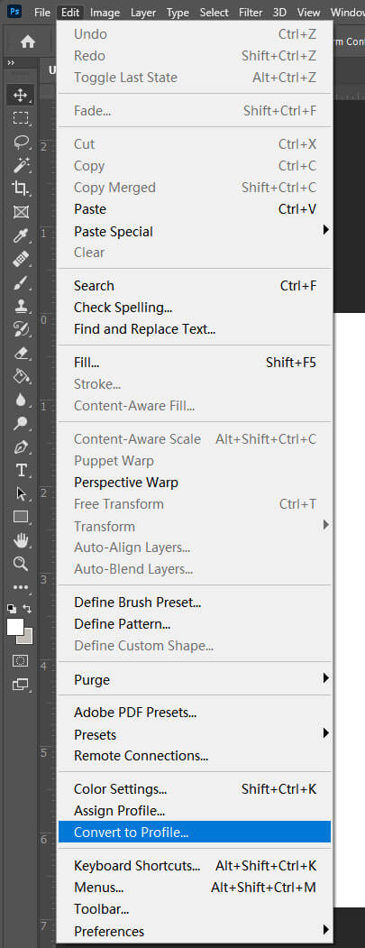Image resolution: width=365 pixels, height=948 pixels.
Task: Close the open Edit menu
Action: [x=70, y=12]
